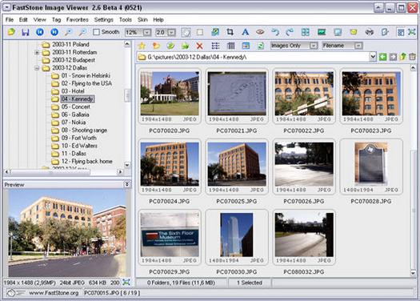Open the Settings menu
Screen dimensions: 420x301
click(x=104, y=20)
